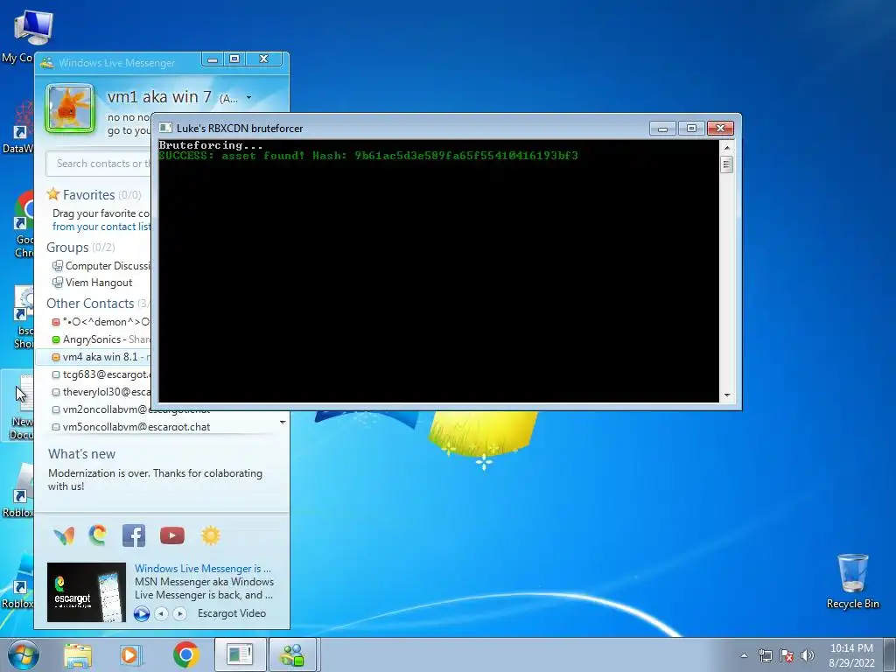Click the bruteforcer console window icon

tap(165, 128)
